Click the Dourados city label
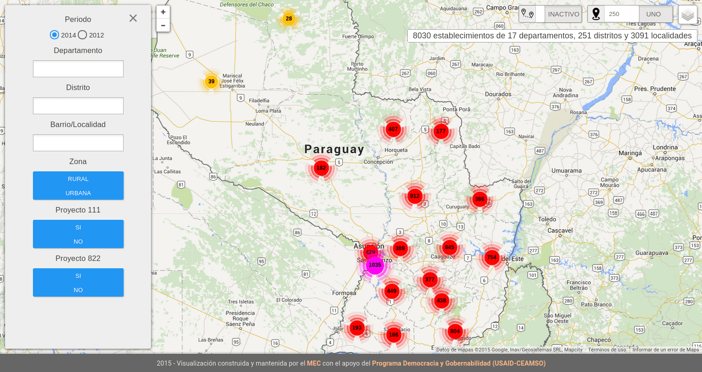Viewport: 702px width, 372px height. (498, 94)
